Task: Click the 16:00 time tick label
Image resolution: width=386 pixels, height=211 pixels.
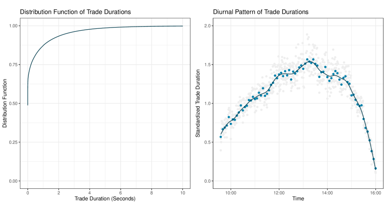Action: click(x=375, y=193)
